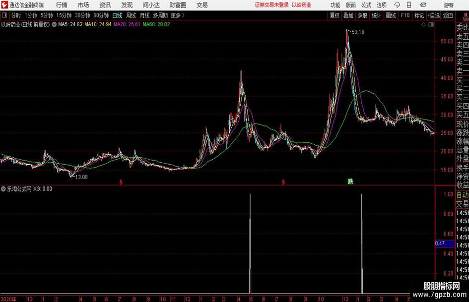Open the main chart indicator dropdown arrow
This screenshot has height=302, width=469.
(x=54, y=24)
